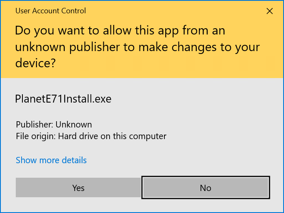Click the yellow warning question heading
The width and height of the screenshot is (284, 213).
137,47
